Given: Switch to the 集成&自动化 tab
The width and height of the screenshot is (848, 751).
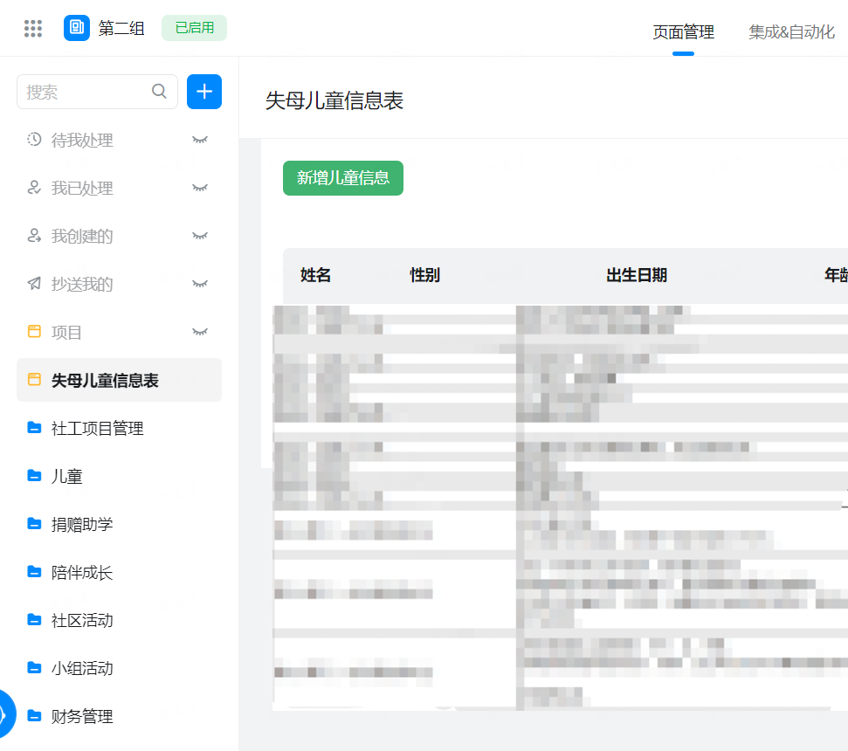Looking at the screenshot, I should pyautogui.click(x=791, y=32).
